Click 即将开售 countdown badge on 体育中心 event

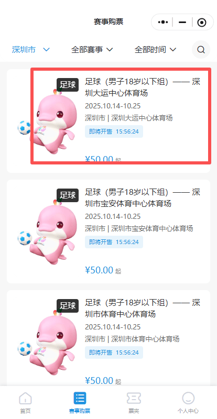[x=114, y=352]
